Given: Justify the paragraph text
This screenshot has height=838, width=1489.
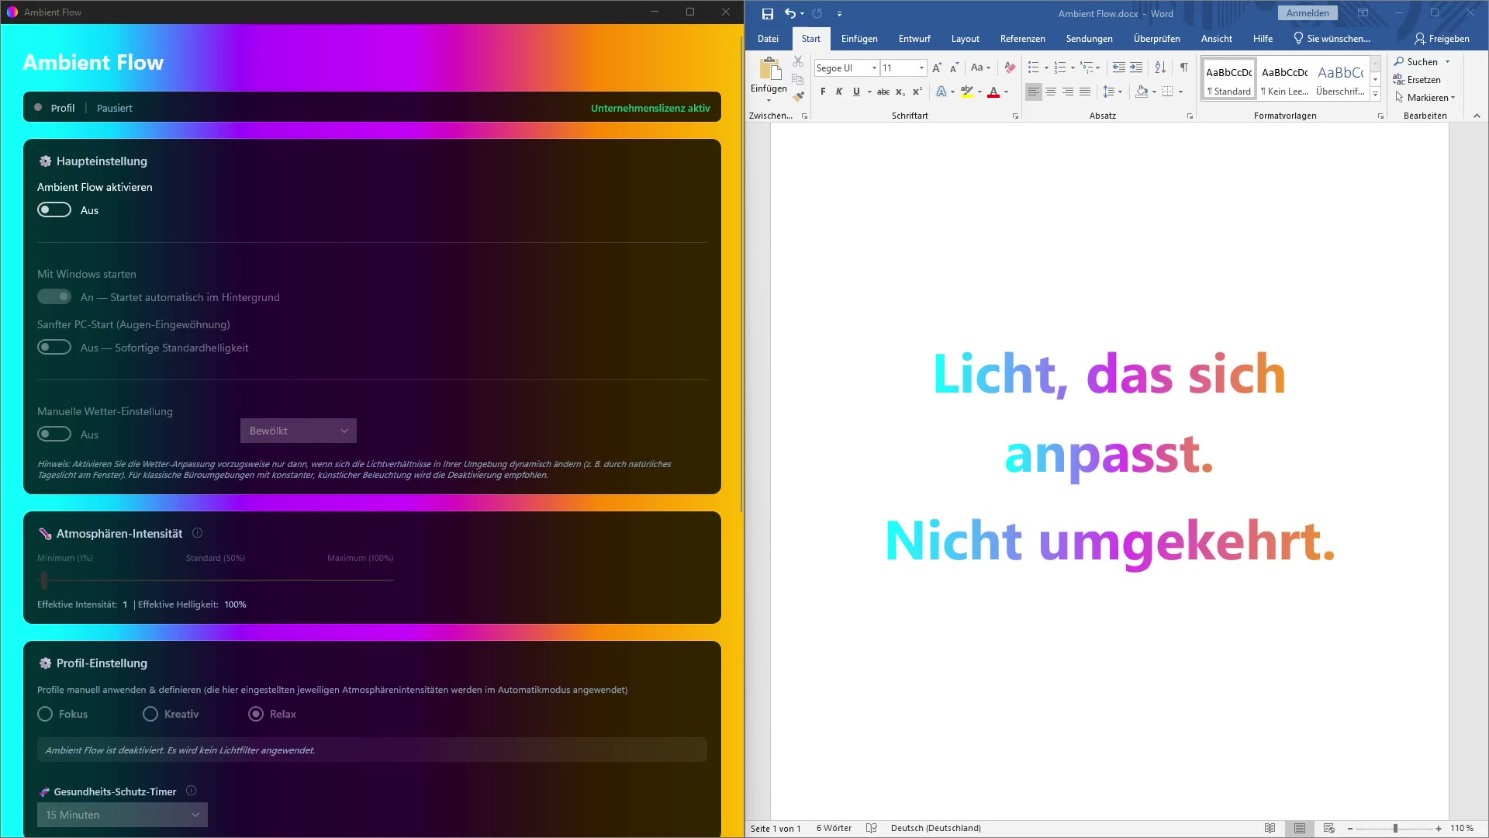Looking at the screenshot, I should click(1085, 92).
